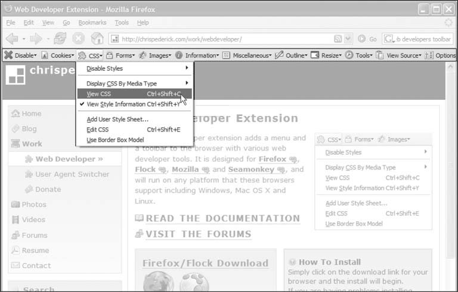Select Add User Style Sheet menu item
Screen dimensions: 458x292
(134, 119)
